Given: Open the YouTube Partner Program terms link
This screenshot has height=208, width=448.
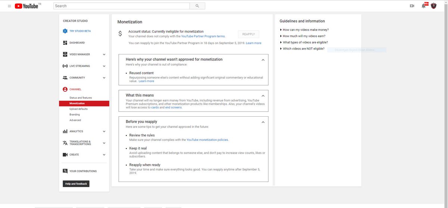Looking at the screenshot, I should point(203,37).
